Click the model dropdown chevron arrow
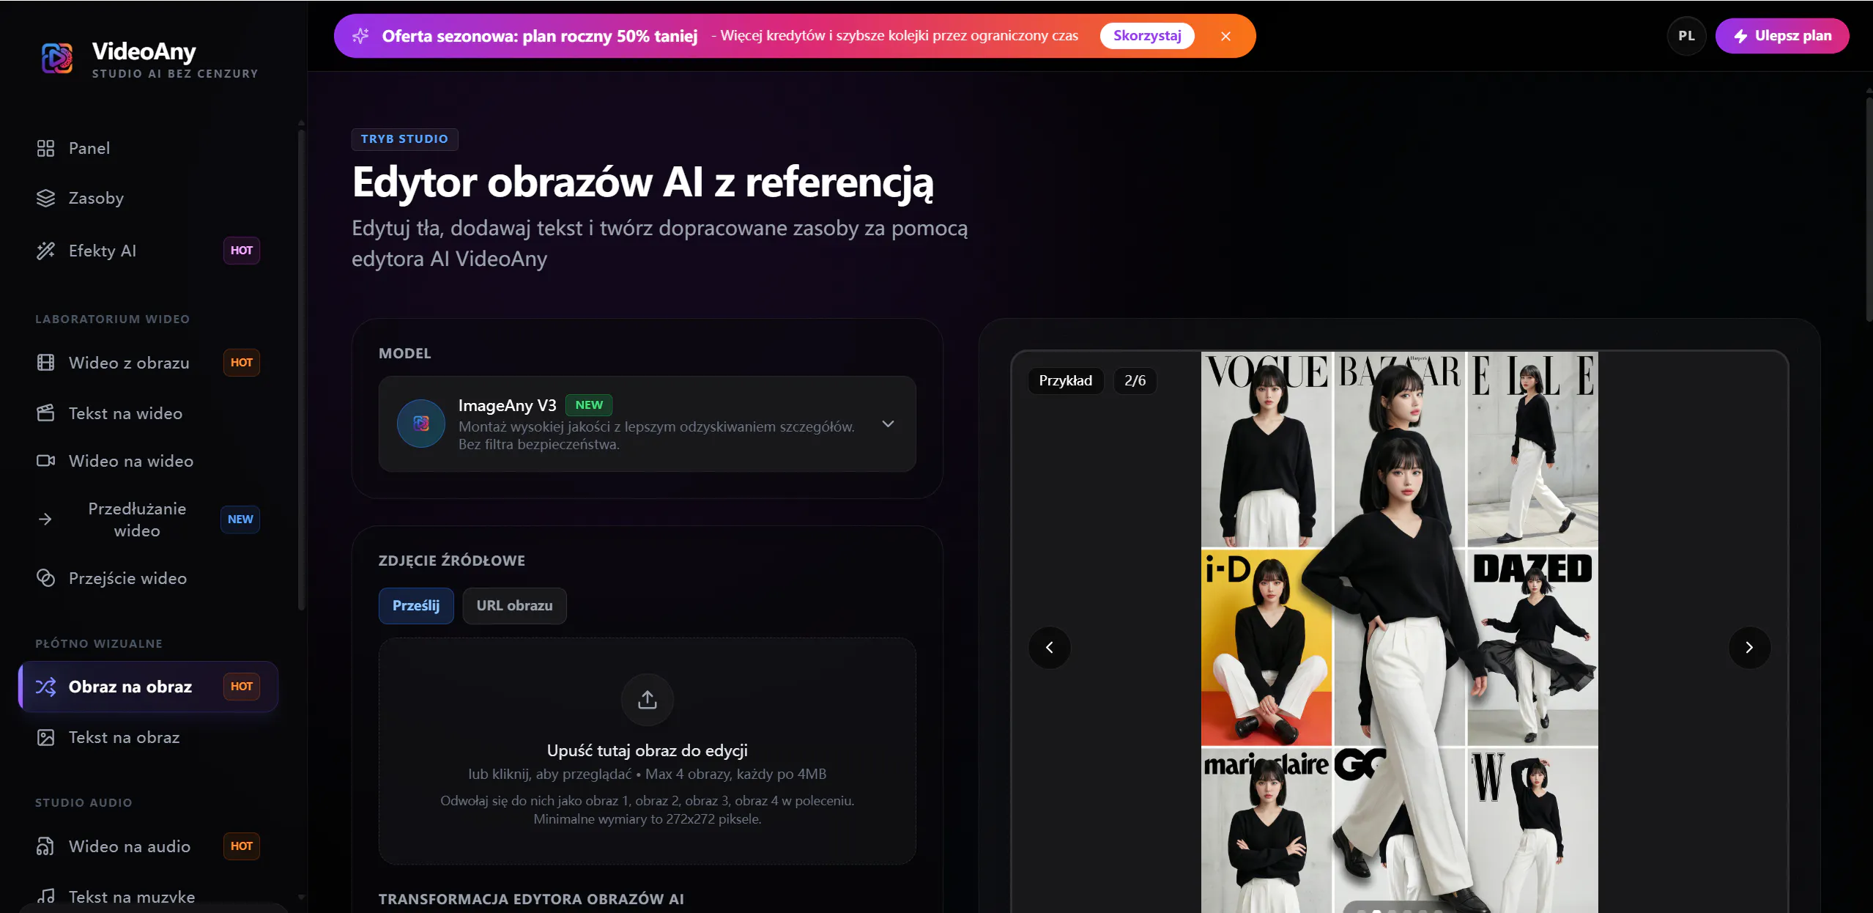 pos(888,424)
